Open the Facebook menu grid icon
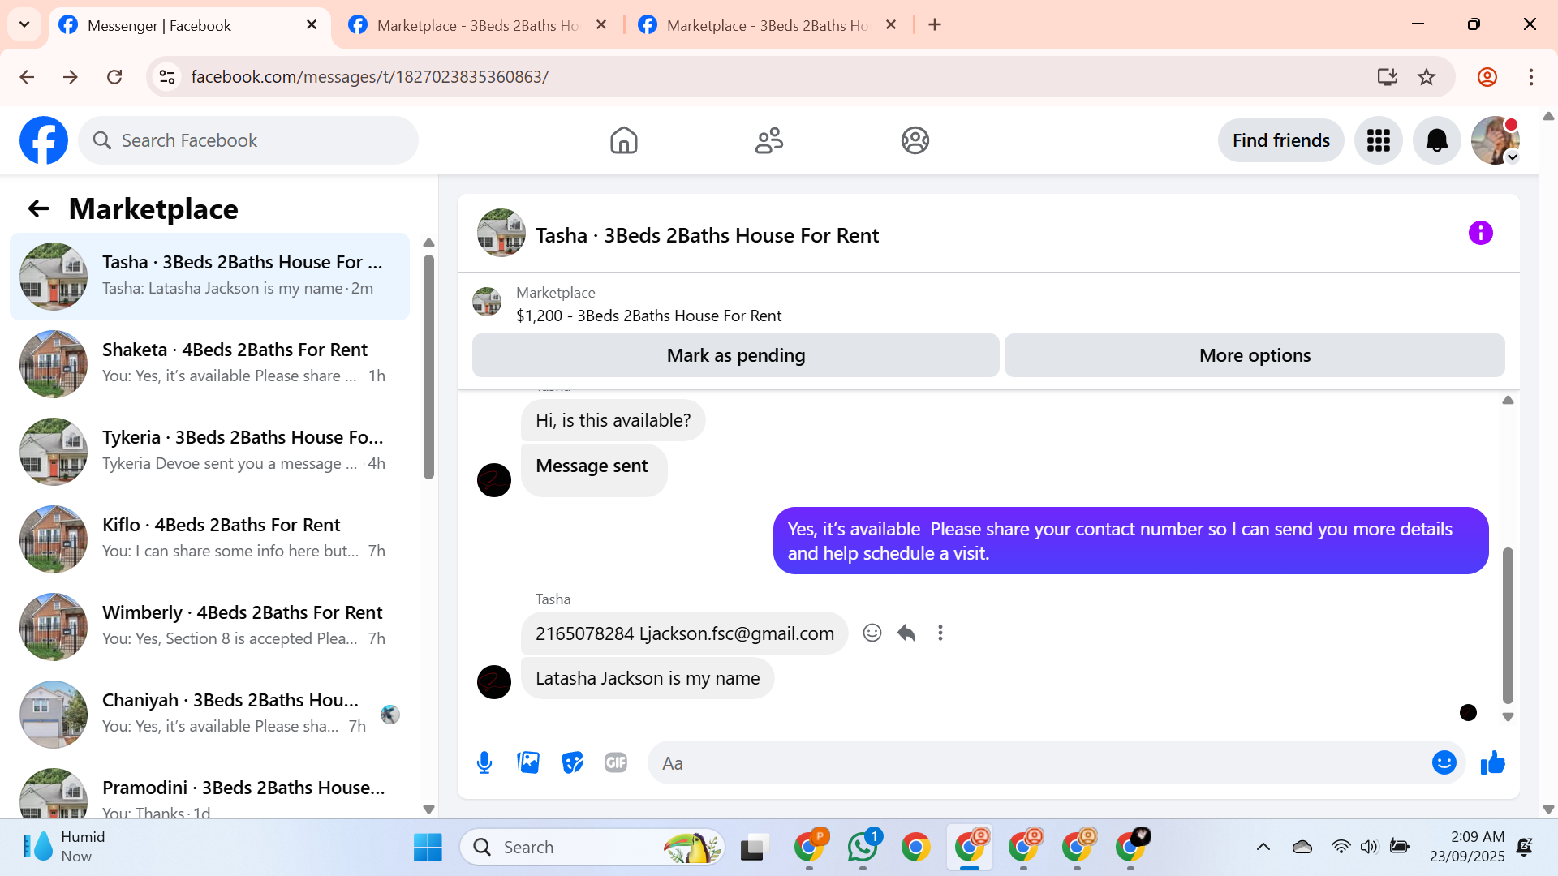Screen dimensions: 1558x876 click(1378, 140)
